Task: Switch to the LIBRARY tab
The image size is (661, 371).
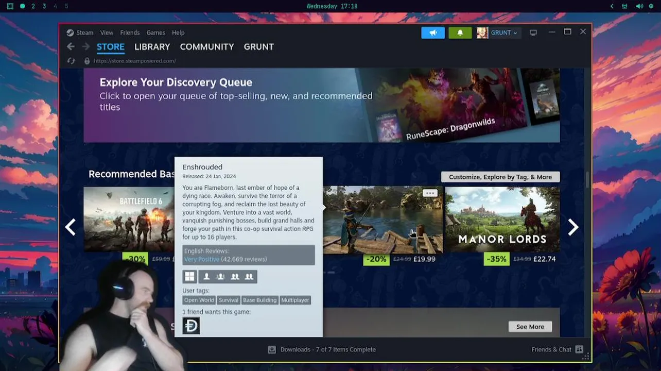Action: (152, 47)
